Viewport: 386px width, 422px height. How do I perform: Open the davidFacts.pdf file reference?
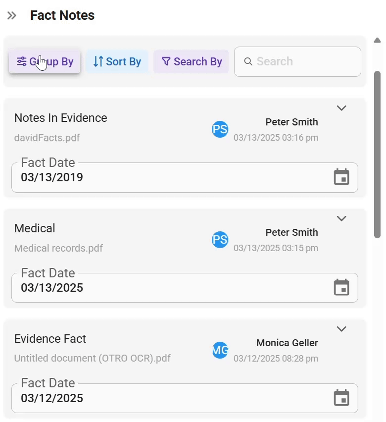pos(47,138)
